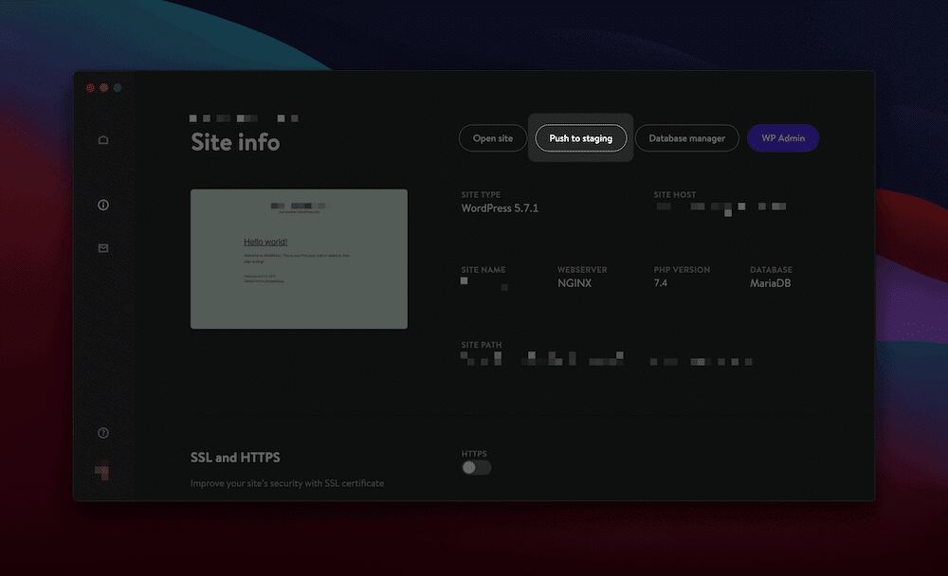Select the WordPress 5.7.1 site type value
948x576 pixels.
click(500, 207)
